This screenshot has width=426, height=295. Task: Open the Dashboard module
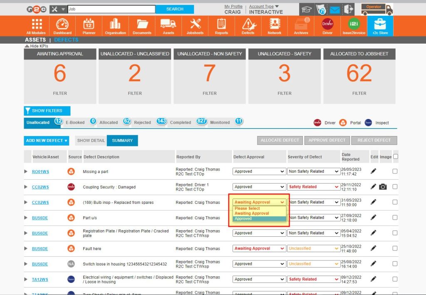click(x=62, y=25)
